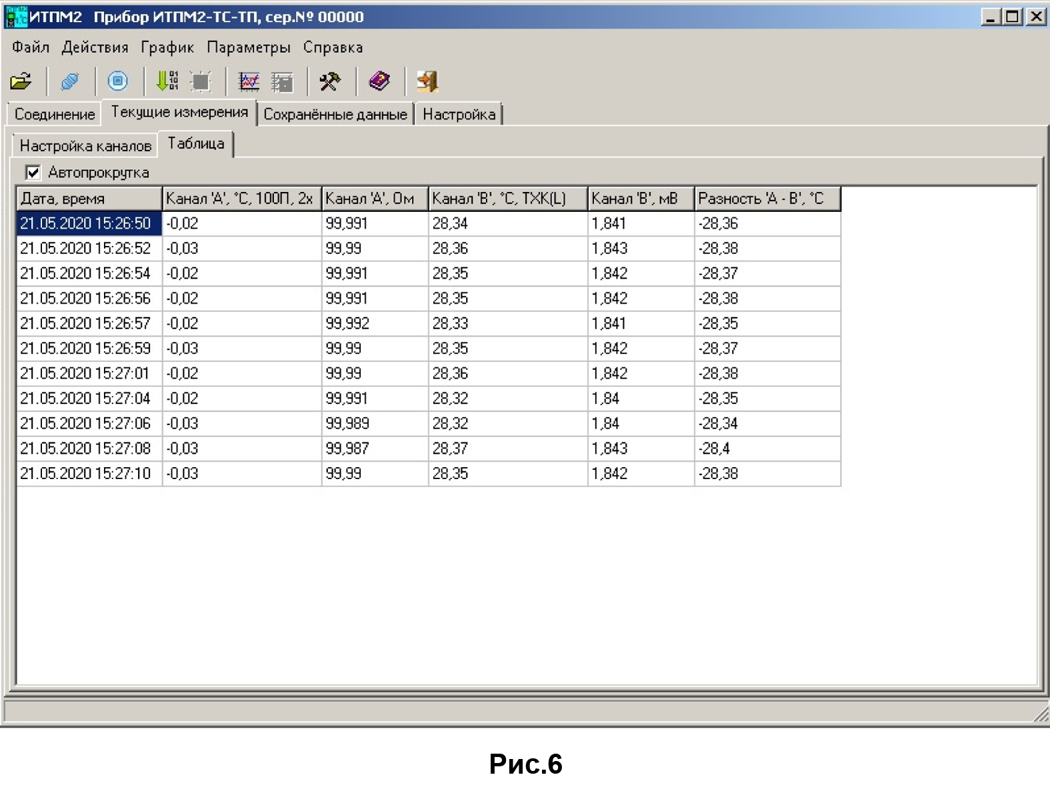Open the Действия menu
1050x797 pixels.
(95, 47)
